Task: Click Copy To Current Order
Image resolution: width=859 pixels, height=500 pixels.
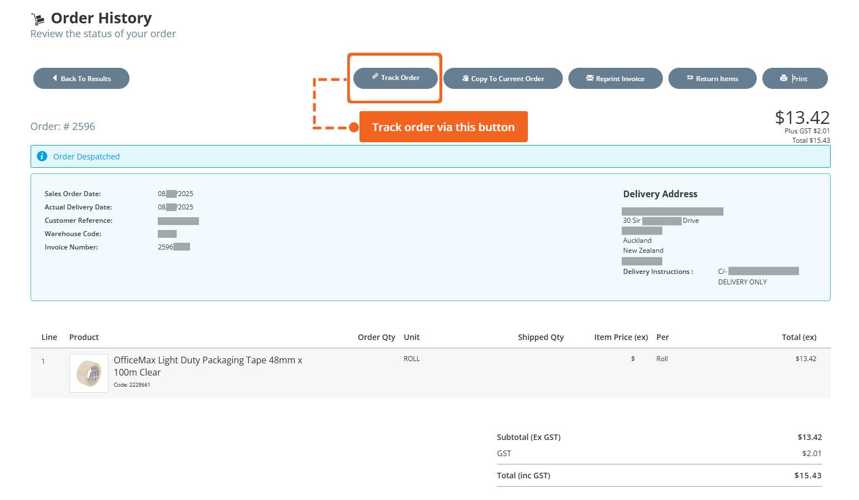Action: click(x=503, y=78)
